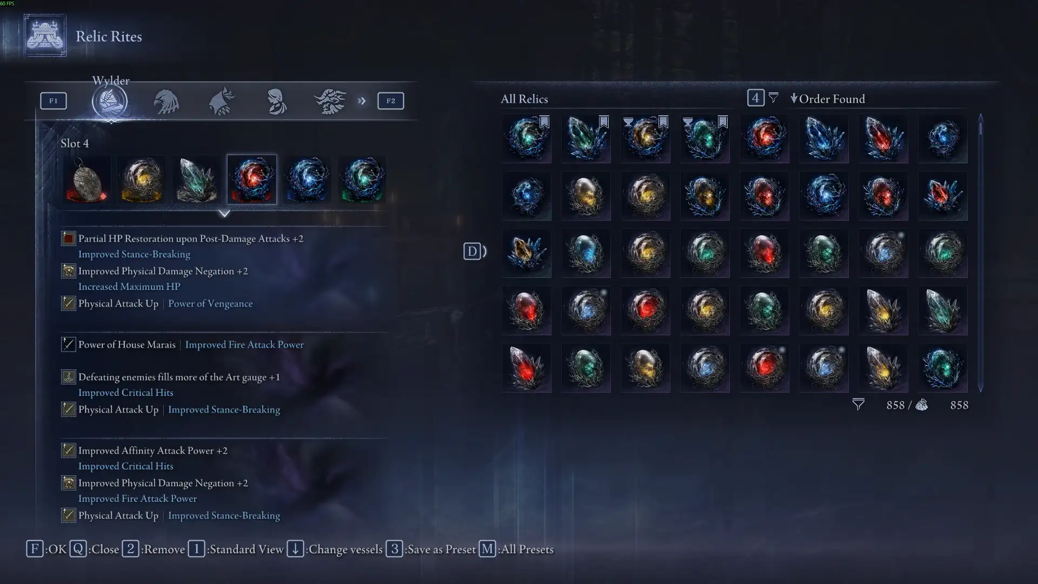The image size is (1038, 584).
Task: Open the Order Found sort dropdown
Action: click(x=828, y=99)
